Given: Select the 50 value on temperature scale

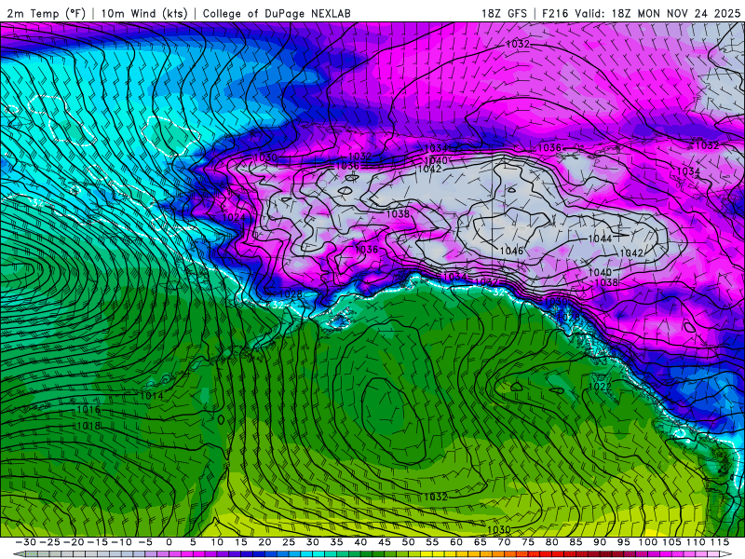Looking at the screenshot, I should pyautogui.click(x=408, y=542).
